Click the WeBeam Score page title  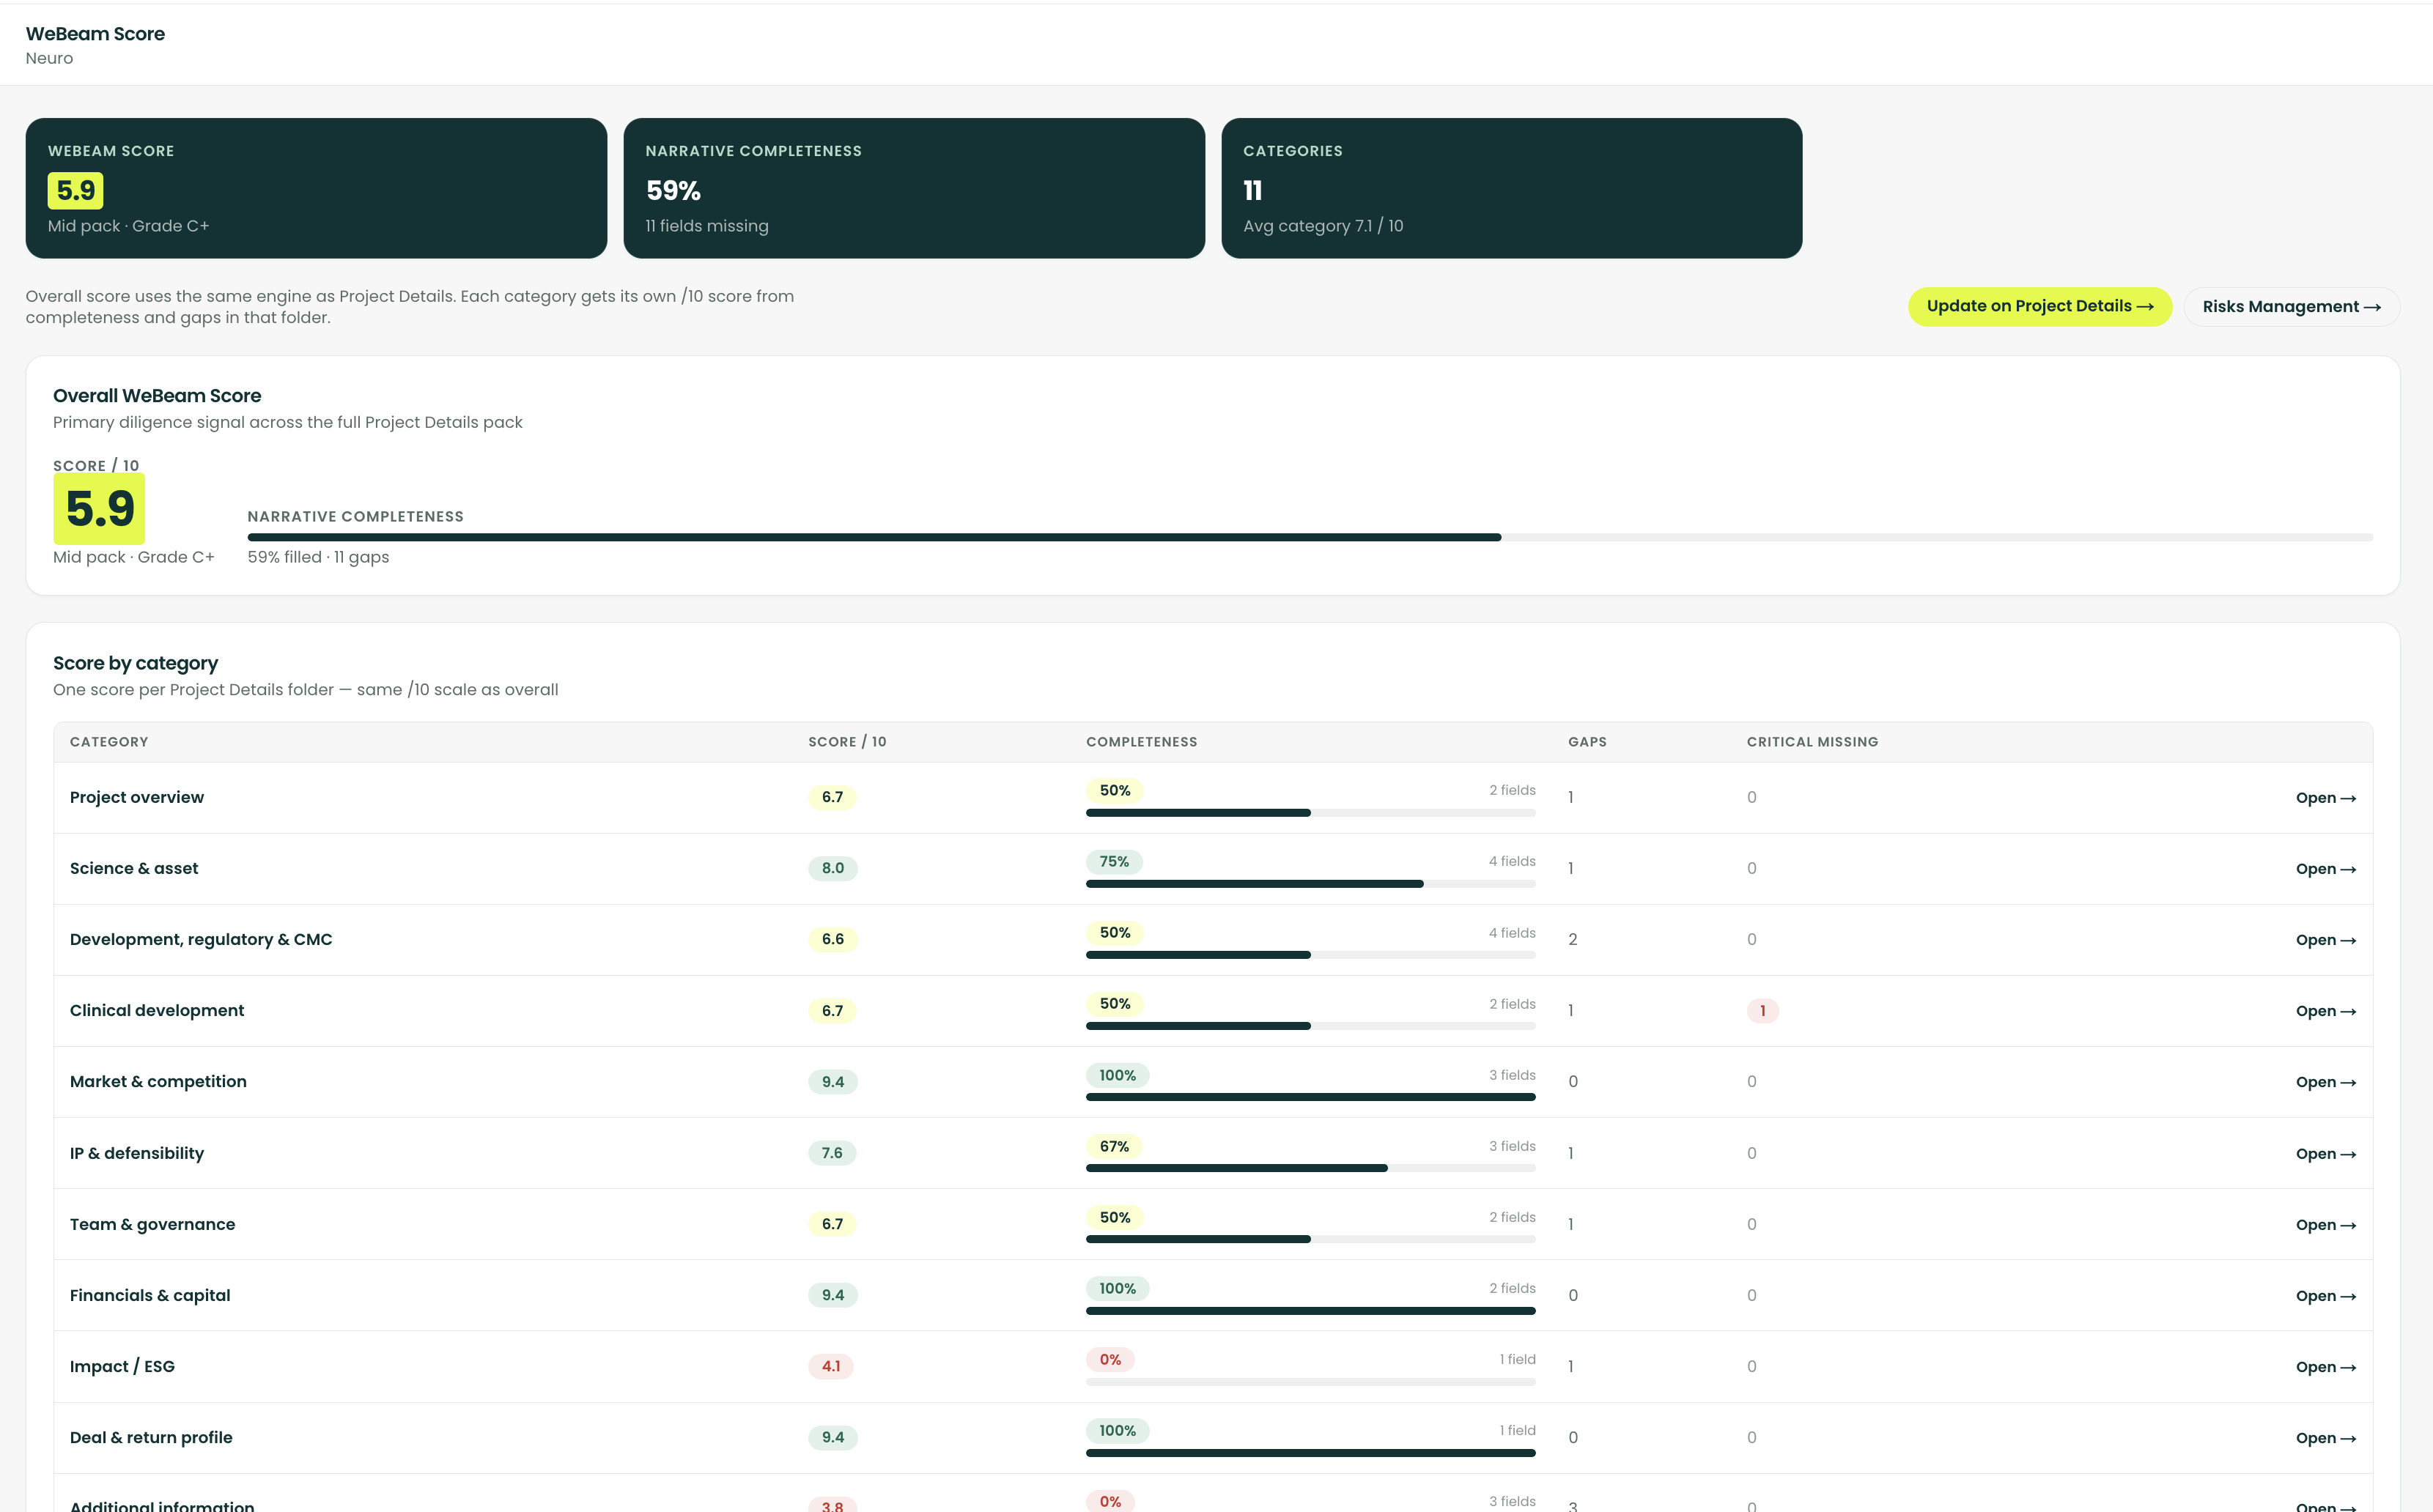[95, 34]
